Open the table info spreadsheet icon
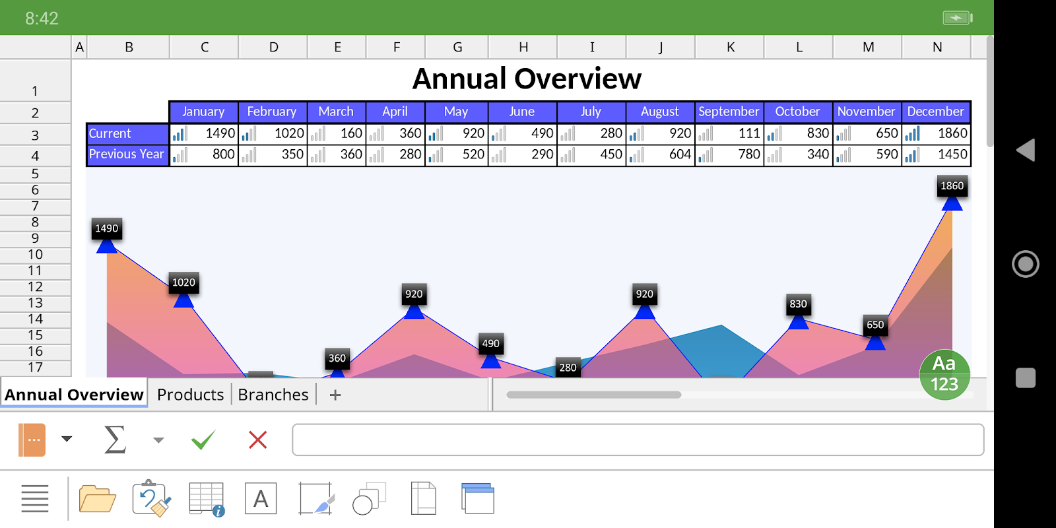 pyautogui.click(x=207, y=499)
